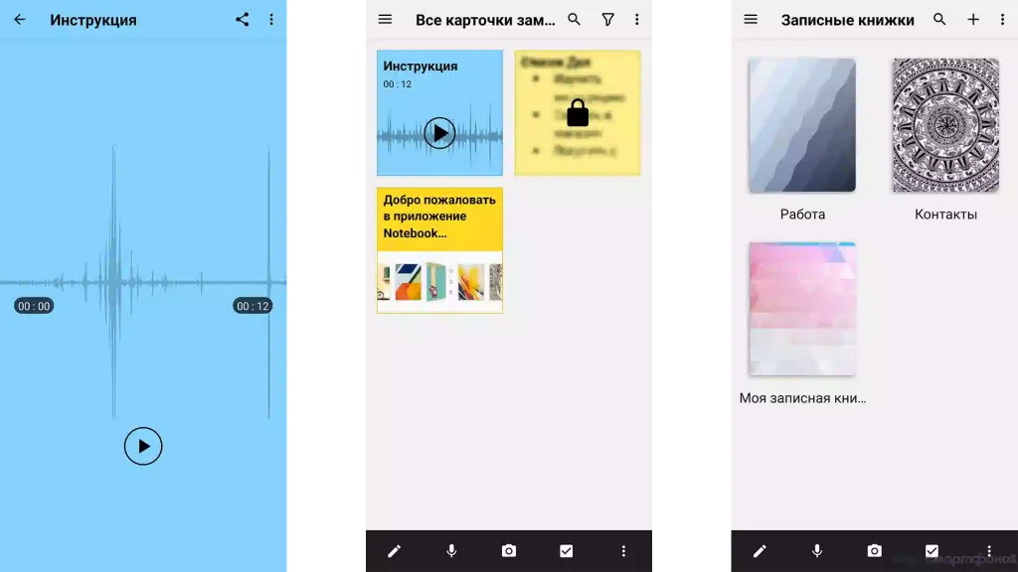The height and width of the screenshot is (572, 1018).
Task: Share the Инструкция audio note
Action: point(243,20)
